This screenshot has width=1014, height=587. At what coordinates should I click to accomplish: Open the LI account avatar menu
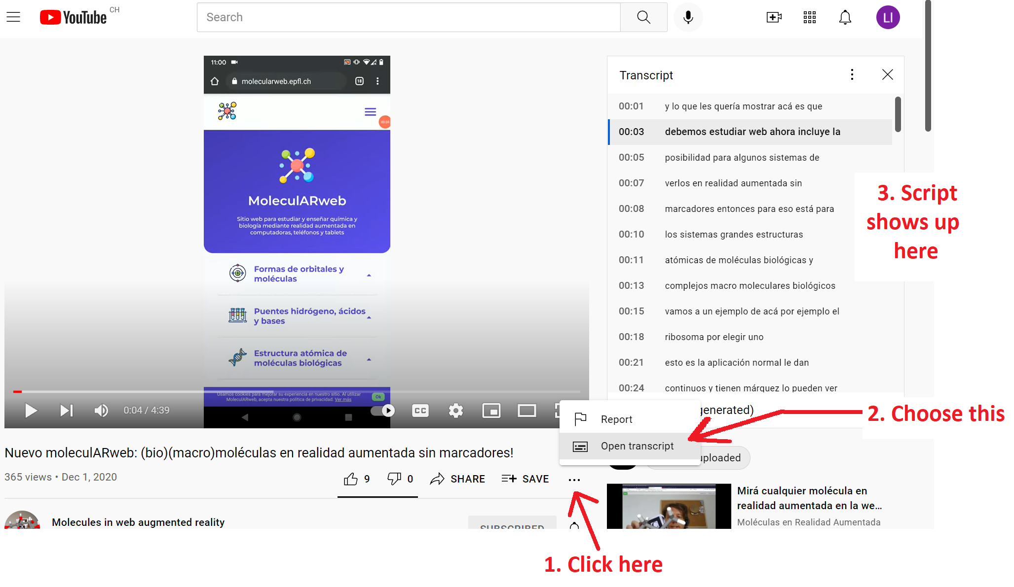(888, 17)
